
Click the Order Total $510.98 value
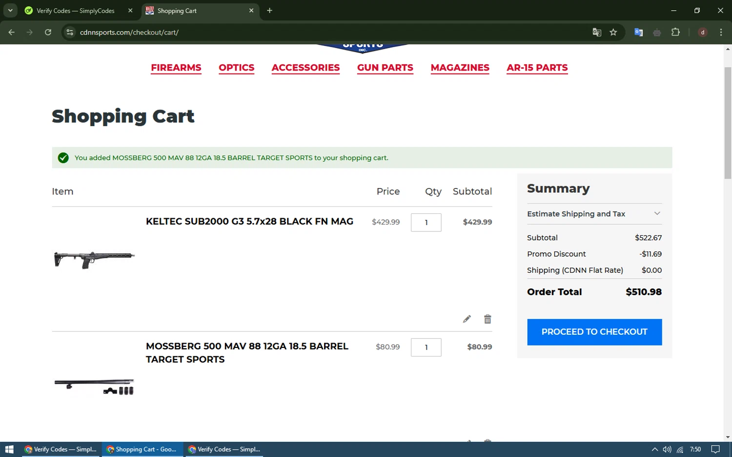[644, 292]
